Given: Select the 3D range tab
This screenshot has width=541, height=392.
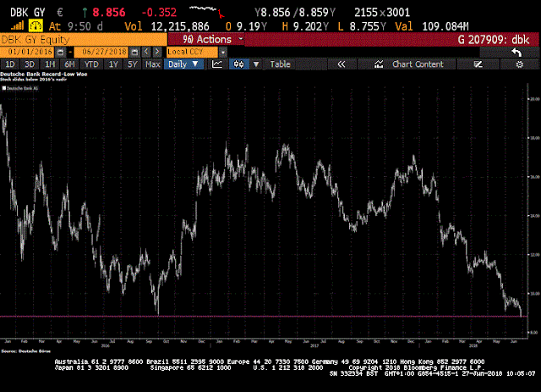Looking at the screenshot, I should pyautogui.click(x=30, y=64).
